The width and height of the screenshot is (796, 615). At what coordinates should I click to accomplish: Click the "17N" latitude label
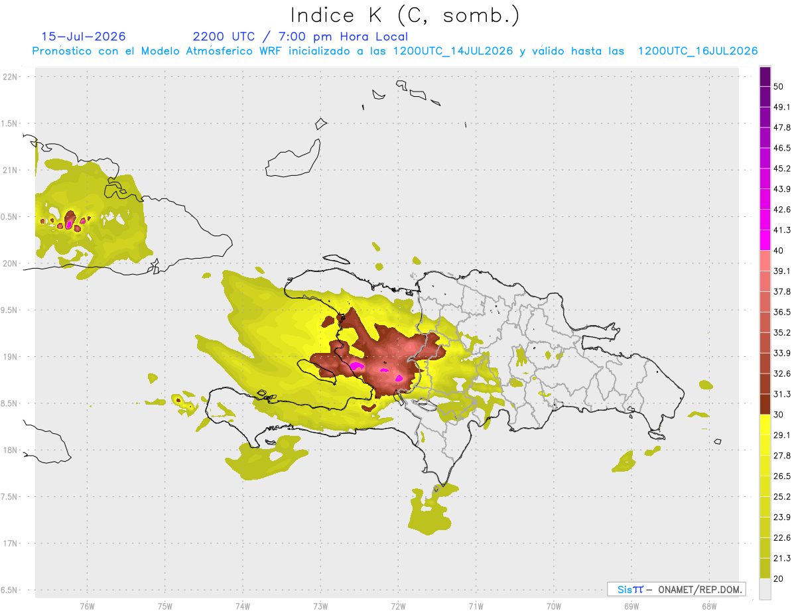point(11,543)
